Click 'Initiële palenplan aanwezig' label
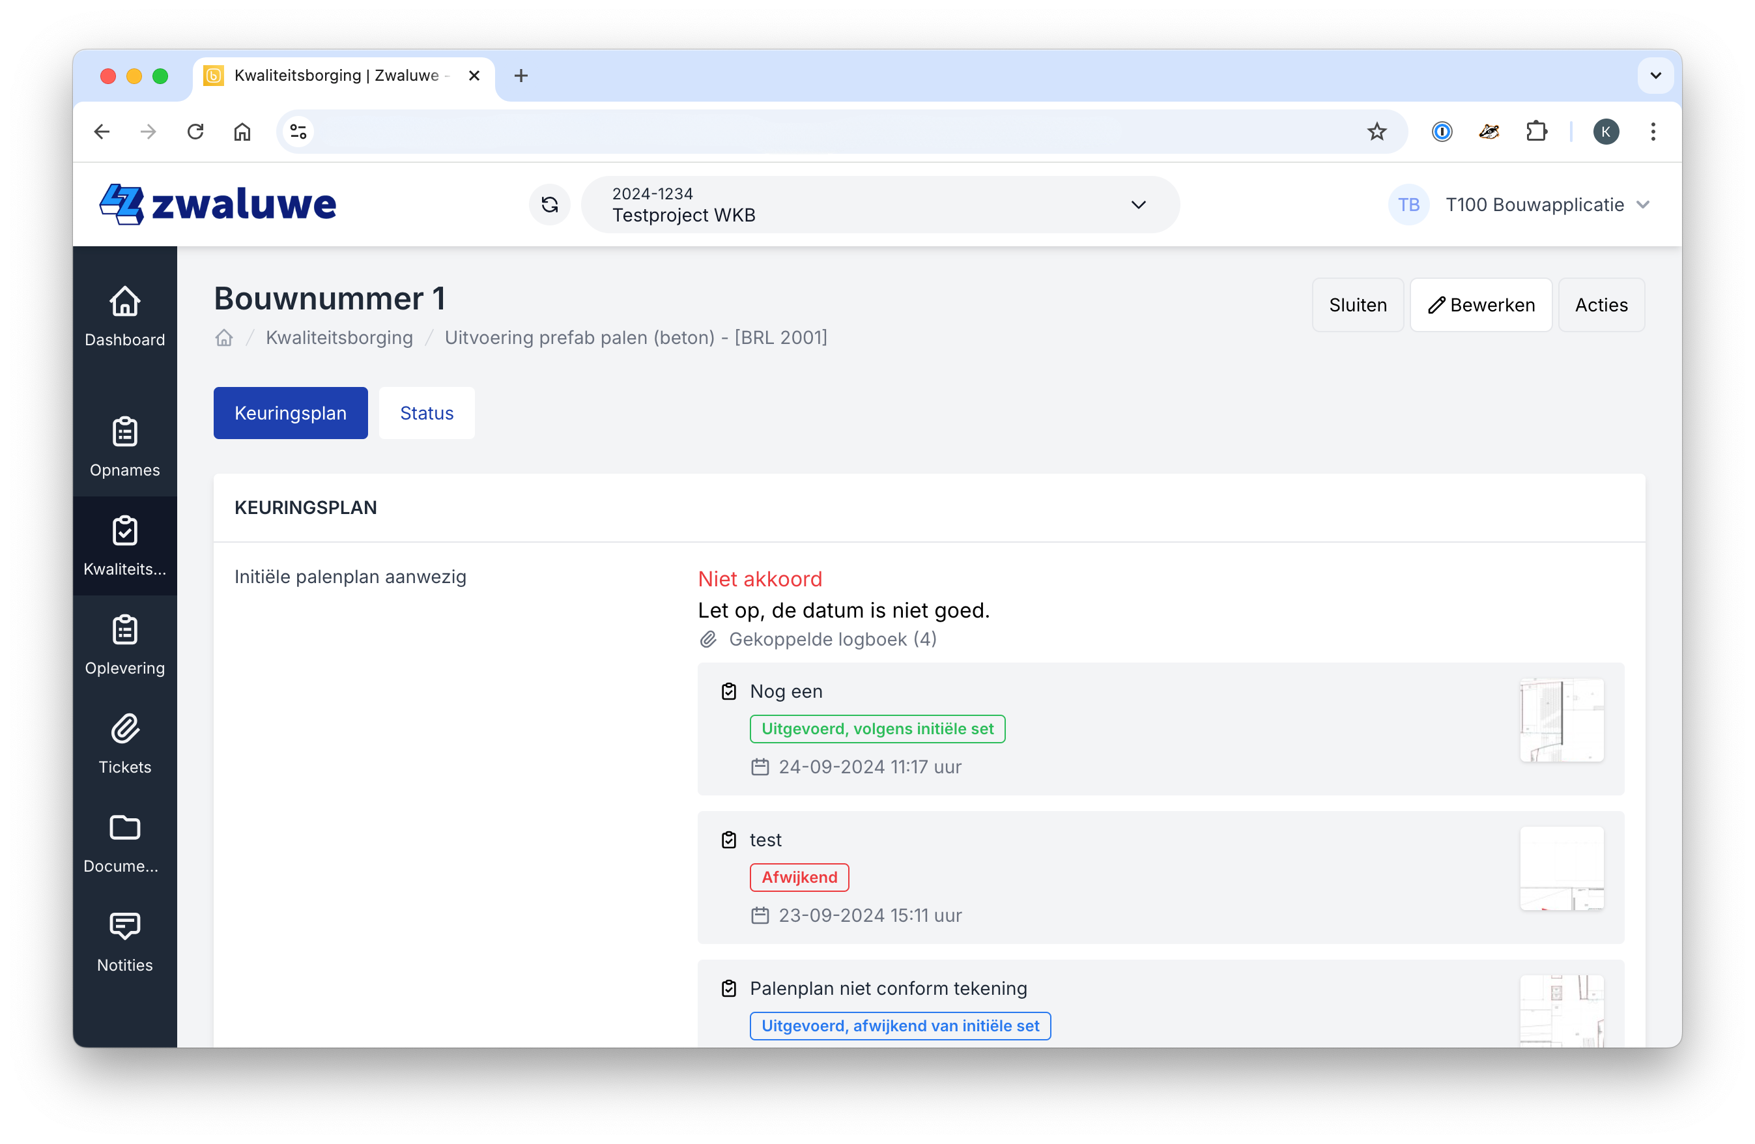This screenshot has height=1144, width=1755. 350,576
